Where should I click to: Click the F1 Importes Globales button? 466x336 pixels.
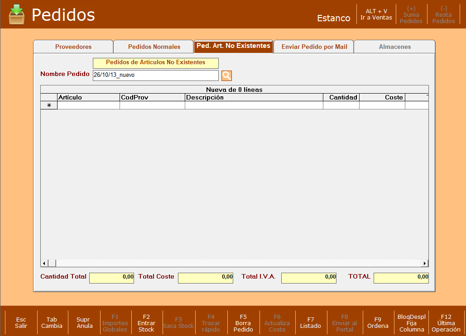coord(115,323)
